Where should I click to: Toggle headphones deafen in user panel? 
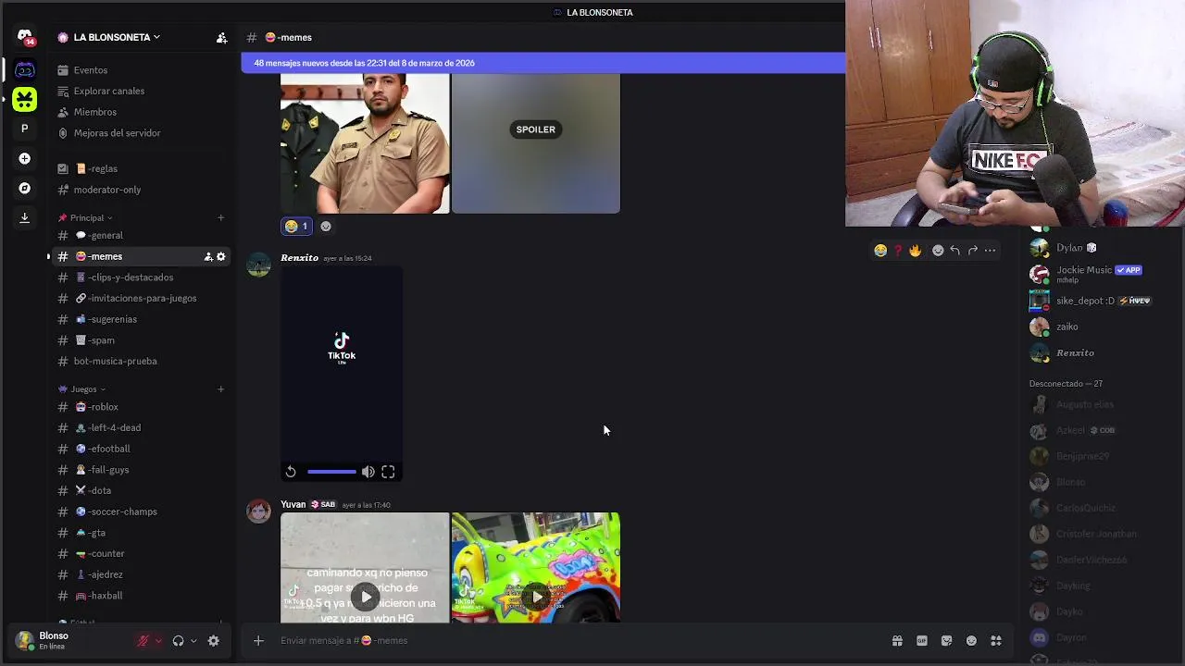(x=178, y=640)
